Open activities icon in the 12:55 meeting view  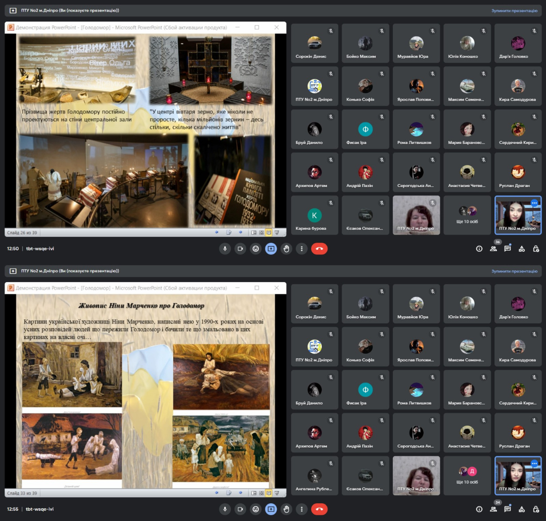(521, 509)
